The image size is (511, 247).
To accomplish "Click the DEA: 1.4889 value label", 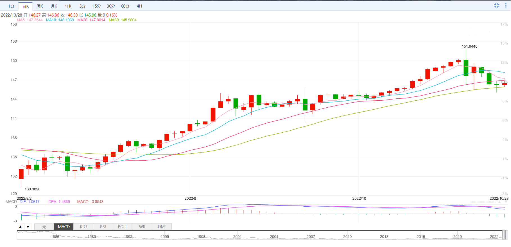I will (59, 202).
